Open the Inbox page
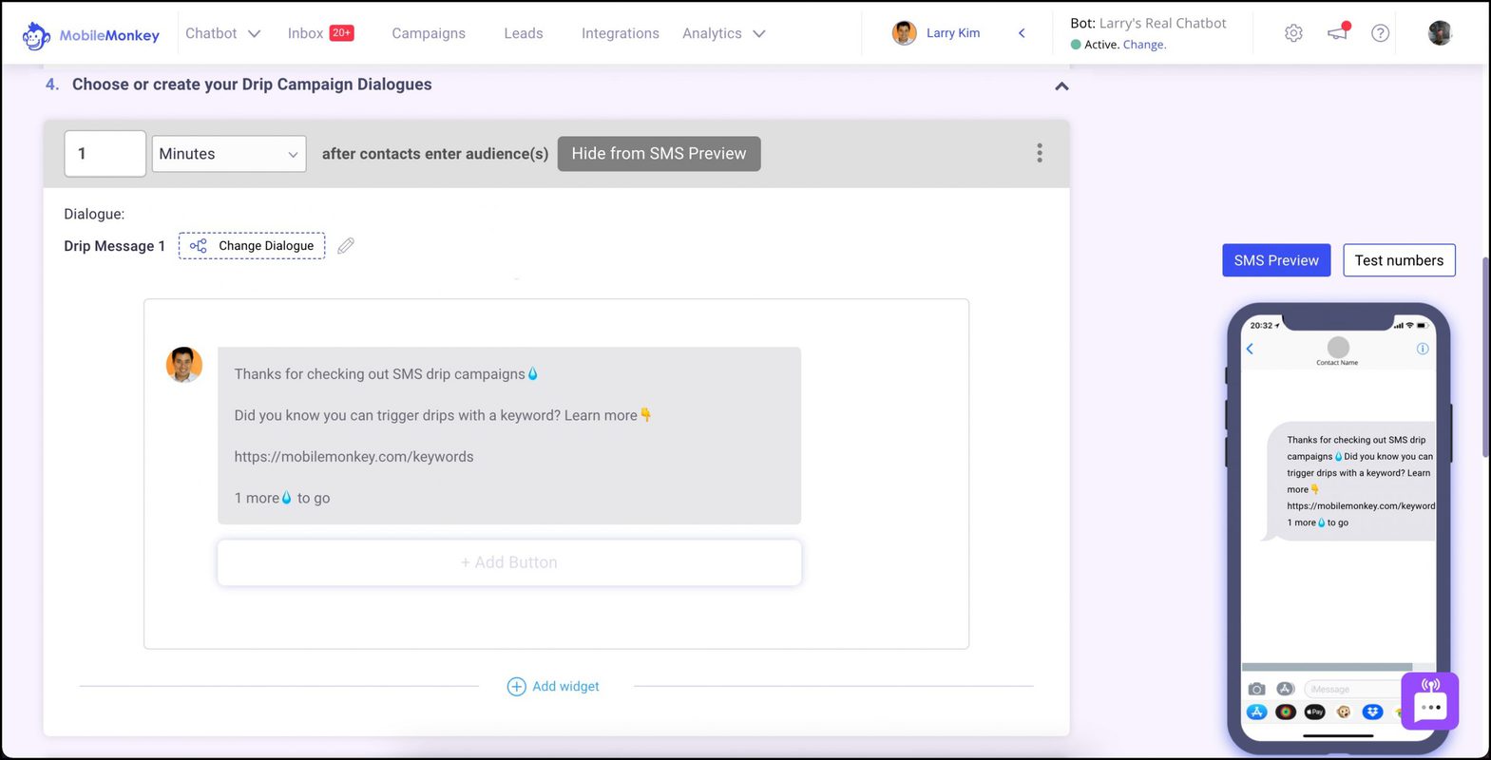Screen dimensions: 1491x760 tap(306, 33)
